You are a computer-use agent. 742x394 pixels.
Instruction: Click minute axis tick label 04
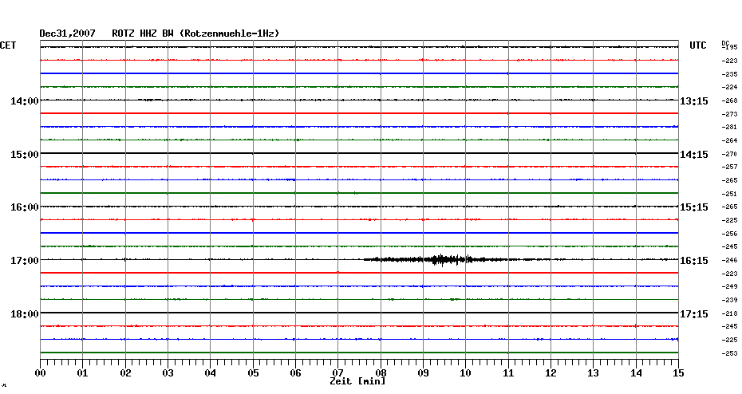tap(211, 373)
